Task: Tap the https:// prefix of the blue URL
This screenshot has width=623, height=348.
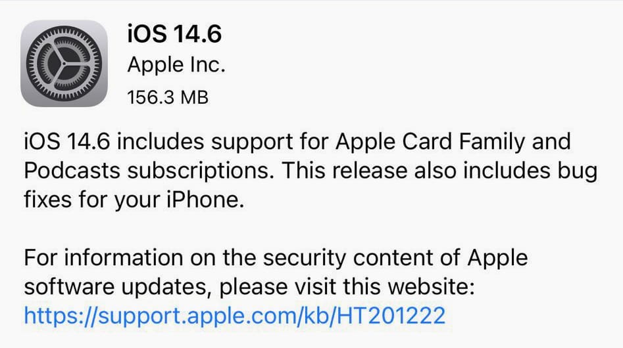Action: pyautogui.click(x=61, y=316)
